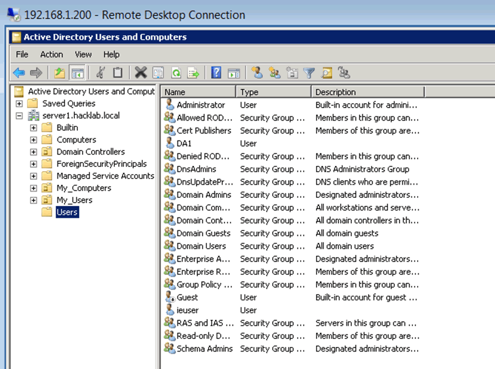The height and width of the screenshot is (369, 495).
Task: Open Help with blue question-mark icon
Action: 216,73
